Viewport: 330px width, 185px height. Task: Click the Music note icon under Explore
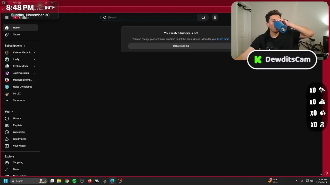click(7, 169)
